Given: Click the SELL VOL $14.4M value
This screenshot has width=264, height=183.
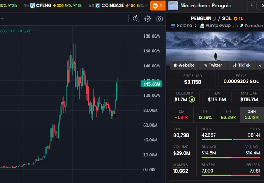Looking at the screenshot, I should click(253, 153).
